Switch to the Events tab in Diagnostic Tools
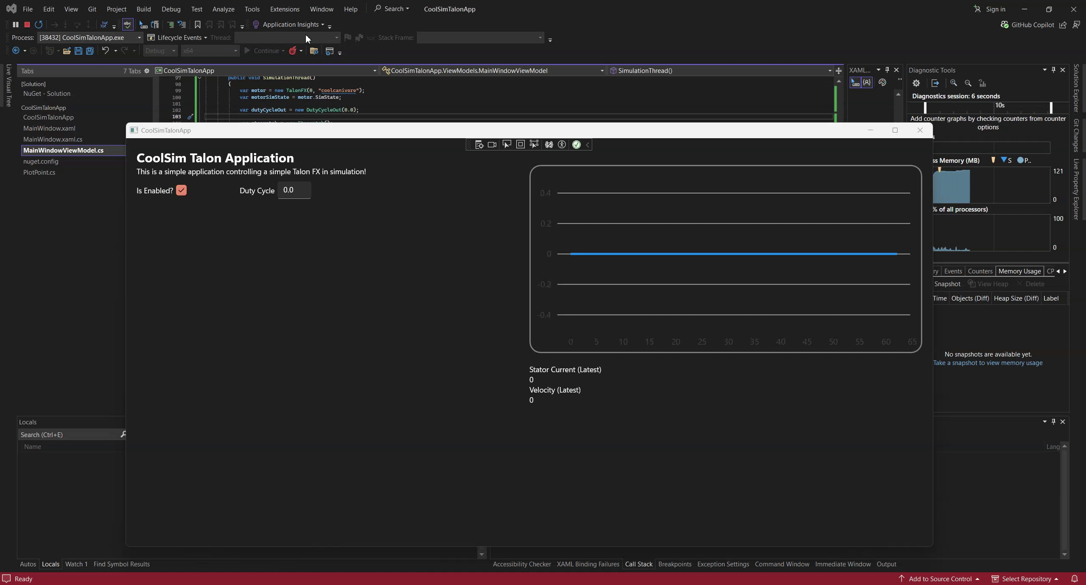1086x585 pixels. 953,271
